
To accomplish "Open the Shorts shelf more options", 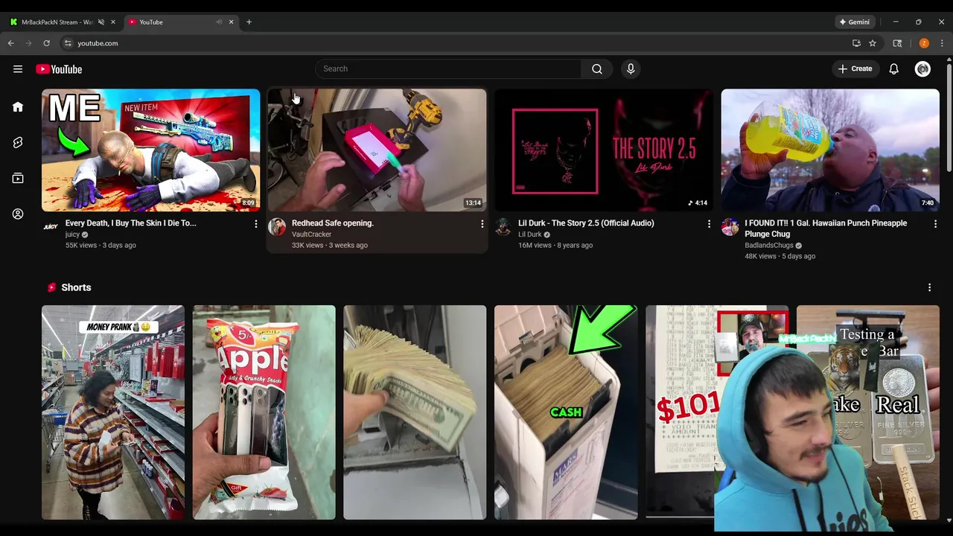I will click(x=929, y=287).
